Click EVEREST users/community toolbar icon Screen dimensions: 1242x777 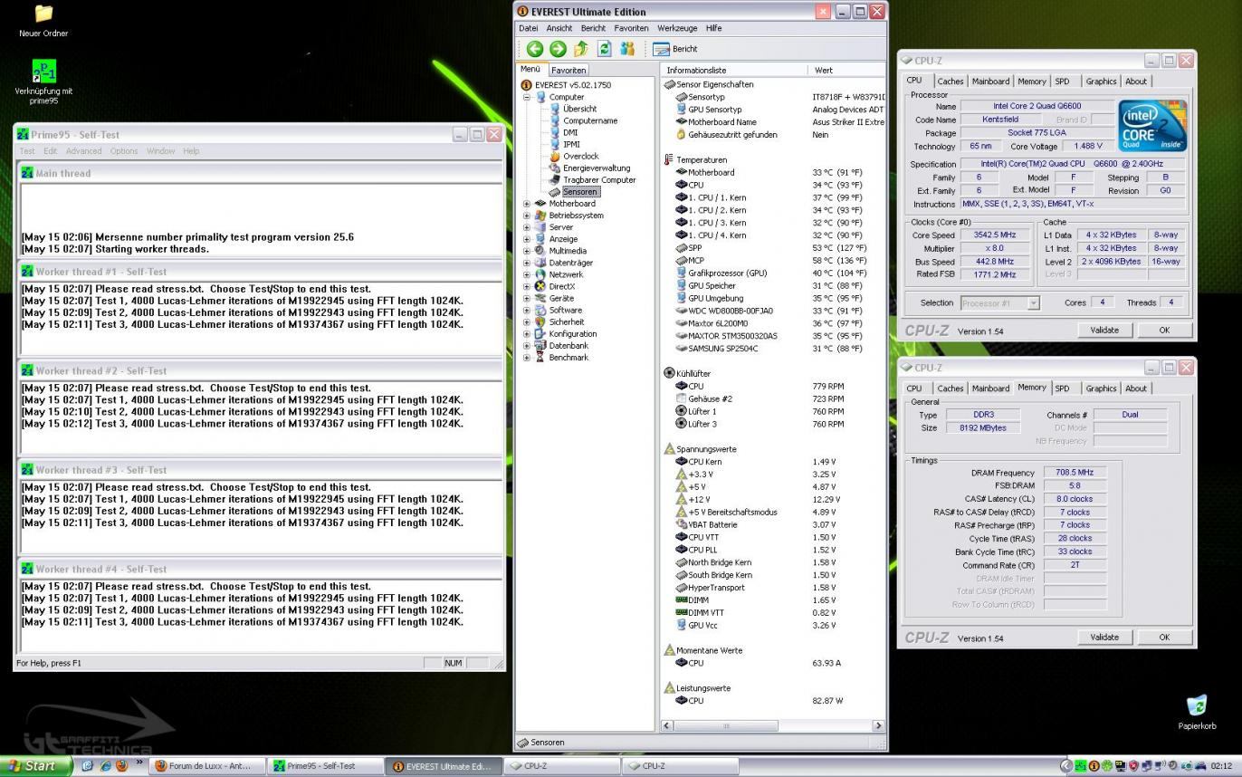(x=627, y=49)
